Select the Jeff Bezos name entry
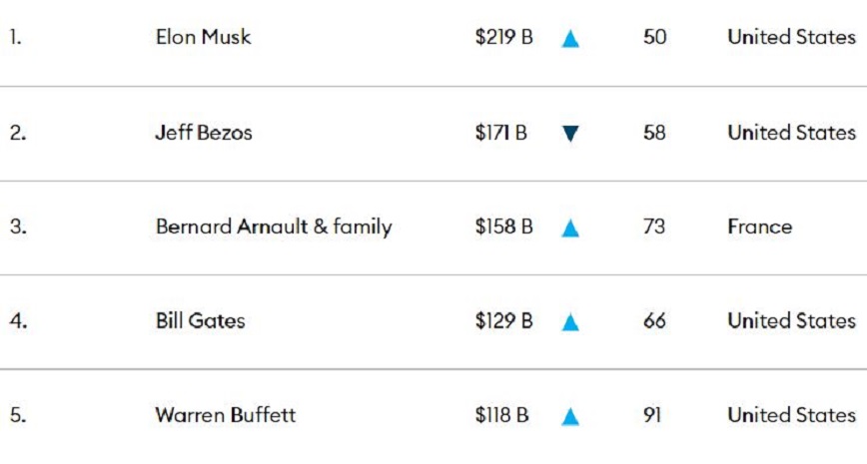Image resolution: width=867 pixels, height=464 pixels. point(204,133)
